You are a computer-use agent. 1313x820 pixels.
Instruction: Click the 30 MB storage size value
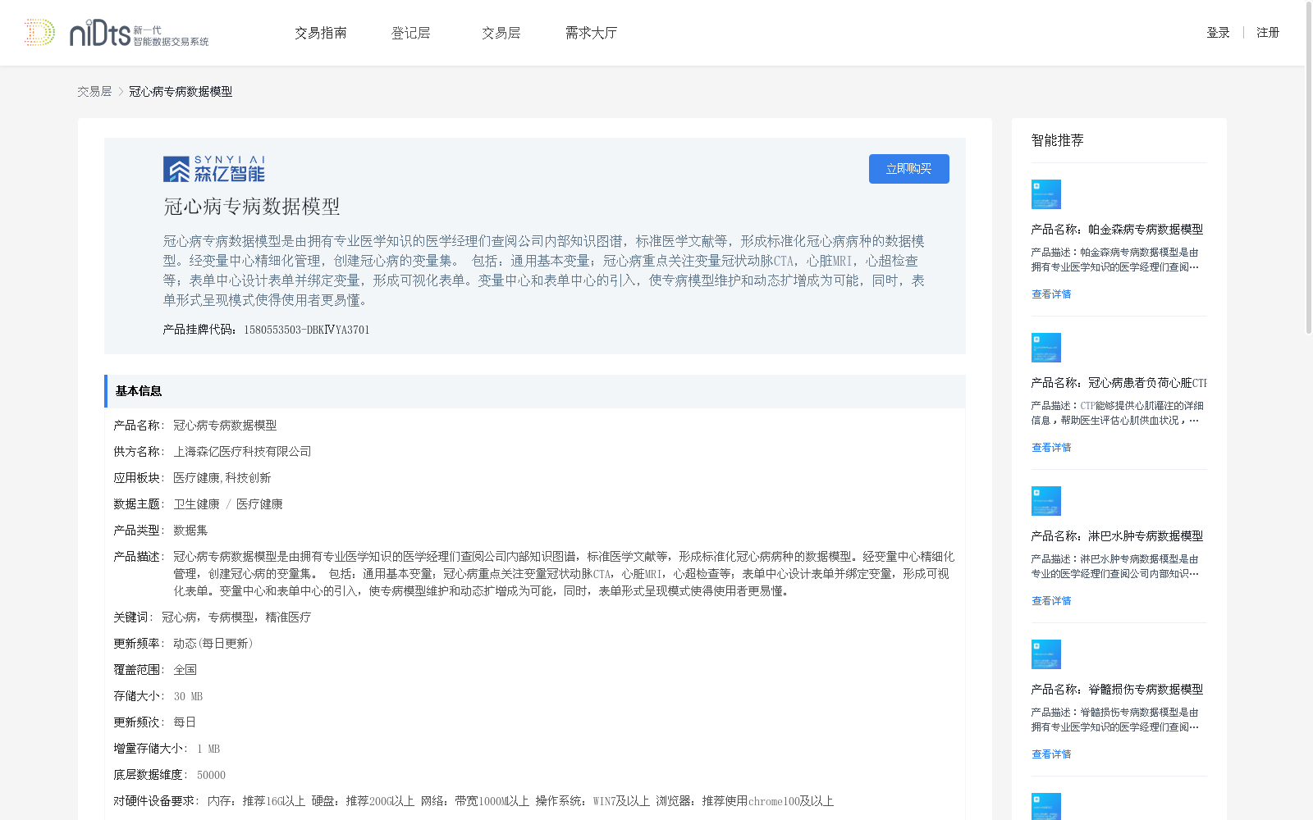tap(188, 696)
